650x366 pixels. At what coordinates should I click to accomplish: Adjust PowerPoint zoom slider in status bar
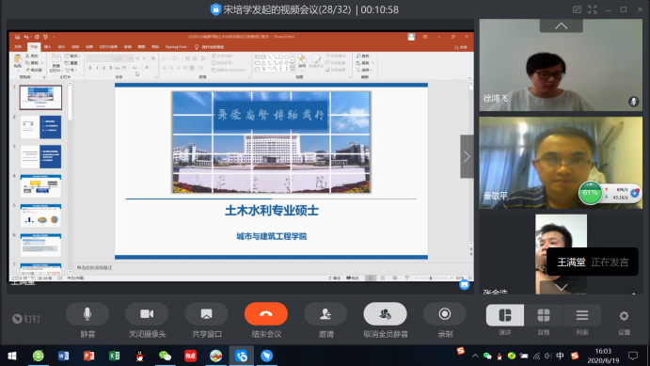click(431, 278)
